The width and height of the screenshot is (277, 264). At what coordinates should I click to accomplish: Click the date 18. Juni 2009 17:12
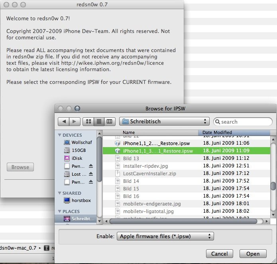tap(226, 173)
